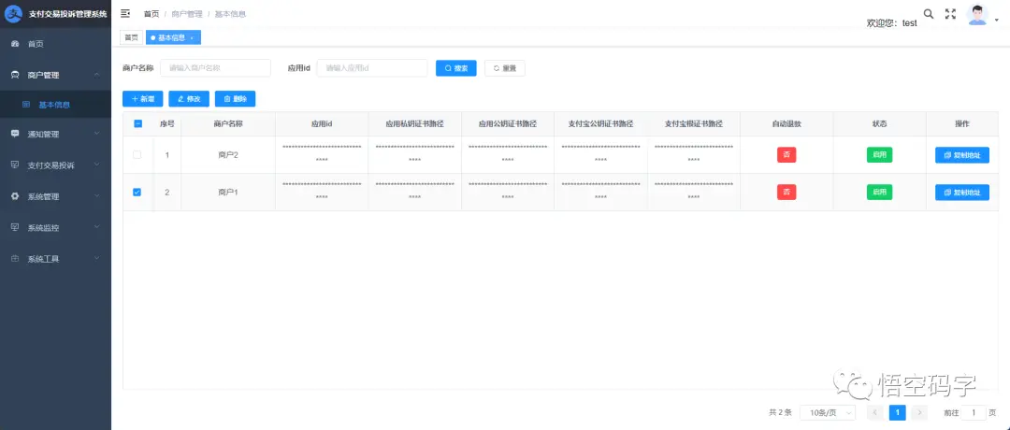
Task: Click the 应用id column header
Action: (322, 123)
